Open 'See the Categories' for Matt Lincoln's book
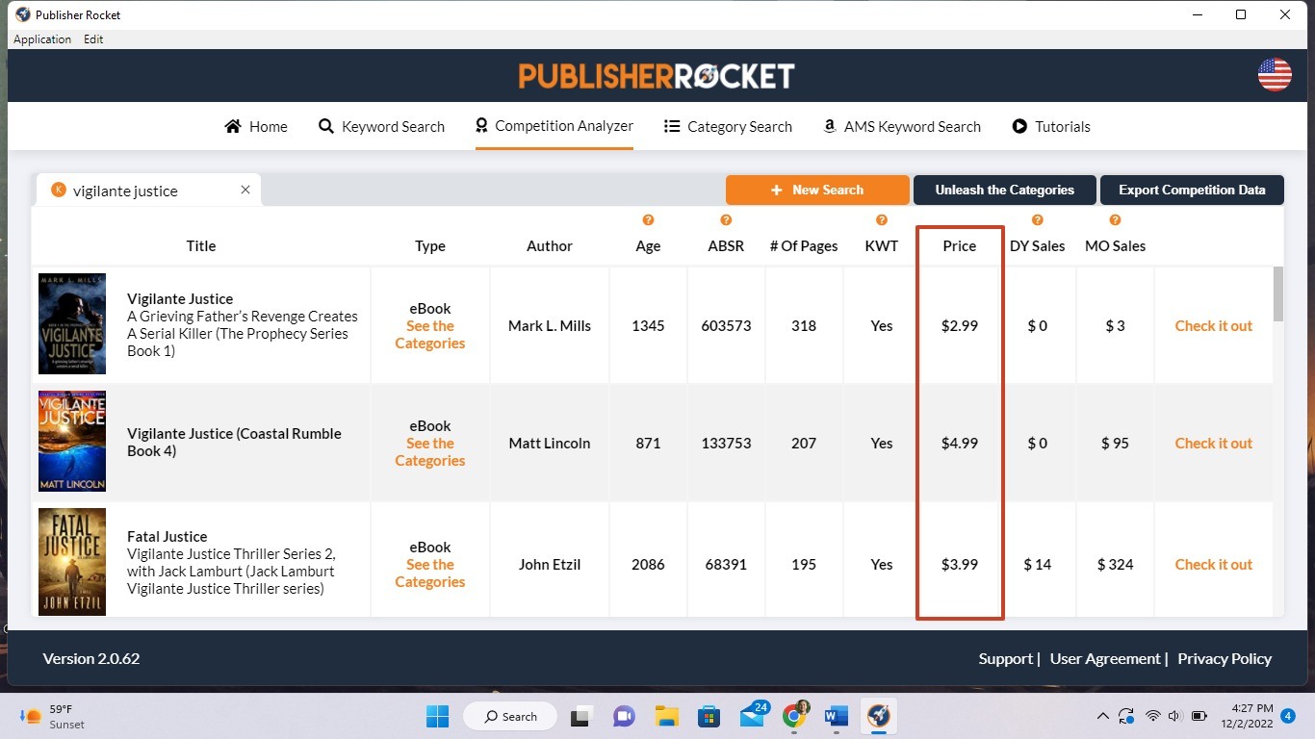This screenshot has height=739, width=1315. pyautogui.click(x=429, y=451)
